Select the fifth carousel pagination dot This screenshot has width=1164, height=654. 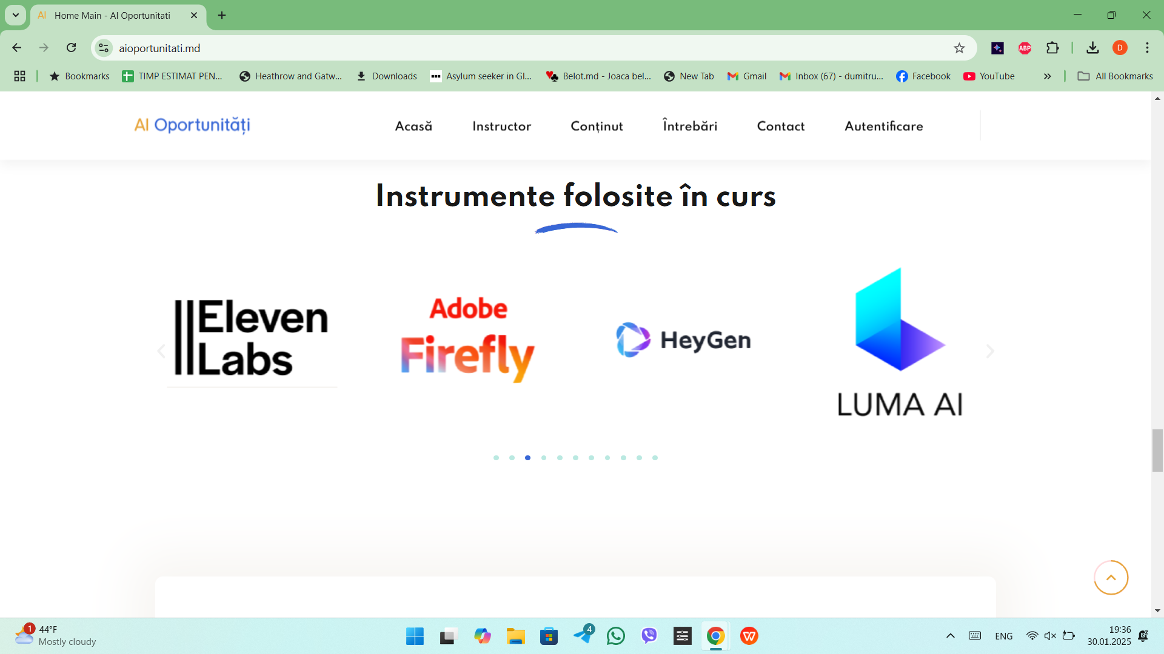coord(560,458)
